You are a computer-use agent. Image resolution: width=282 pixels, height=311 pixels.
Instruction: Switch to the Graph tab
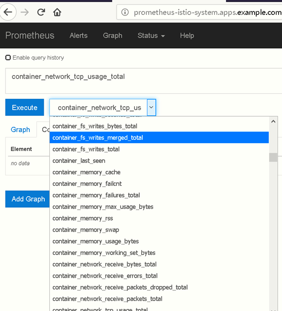point(20,130)
